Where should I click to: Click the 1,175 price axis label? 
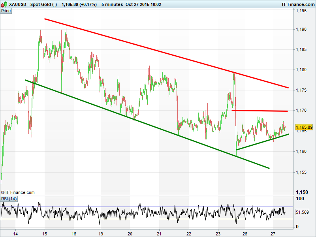[x=301, y=90]
